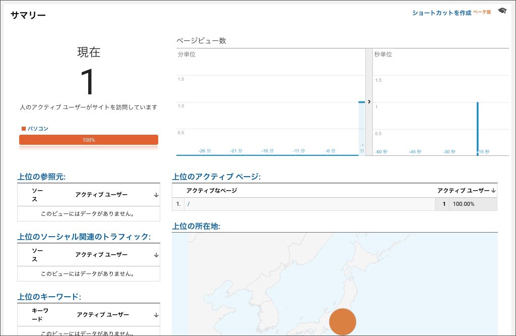Click the -26 分 axis label
This screenshot has height=336, width=516.
tap(205, 150)
